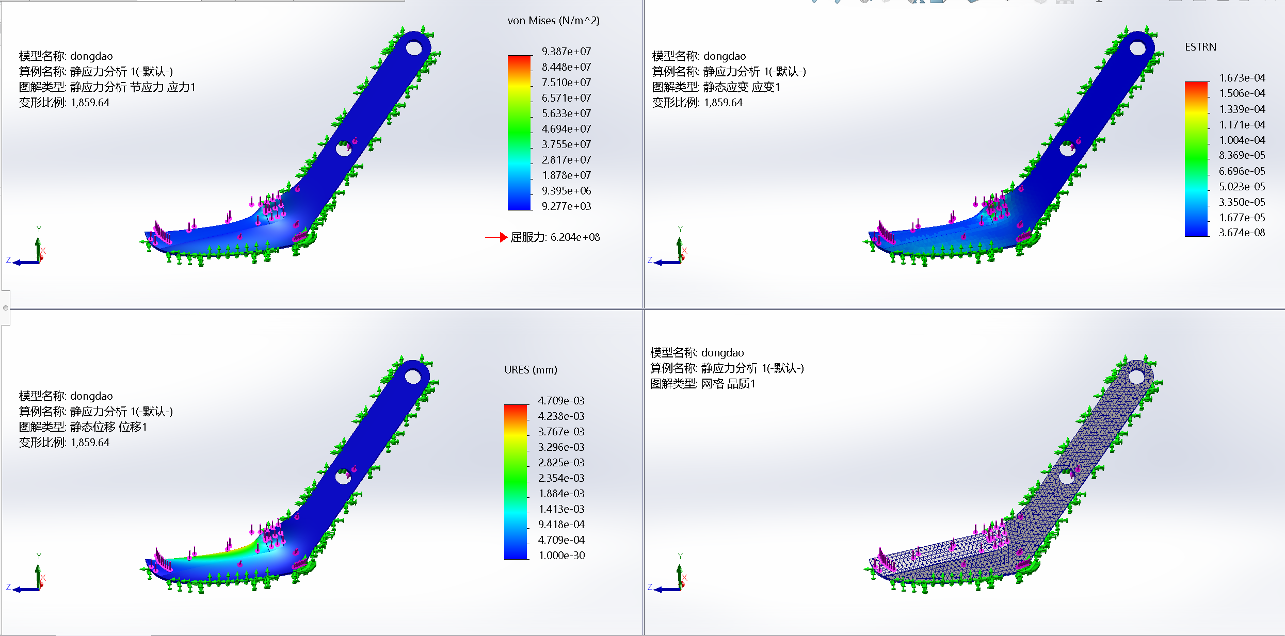Viewport: 1285px width, 636px height.
Task: Click displacement legend value 1.884e-03
Action: [x=561, y=494]
